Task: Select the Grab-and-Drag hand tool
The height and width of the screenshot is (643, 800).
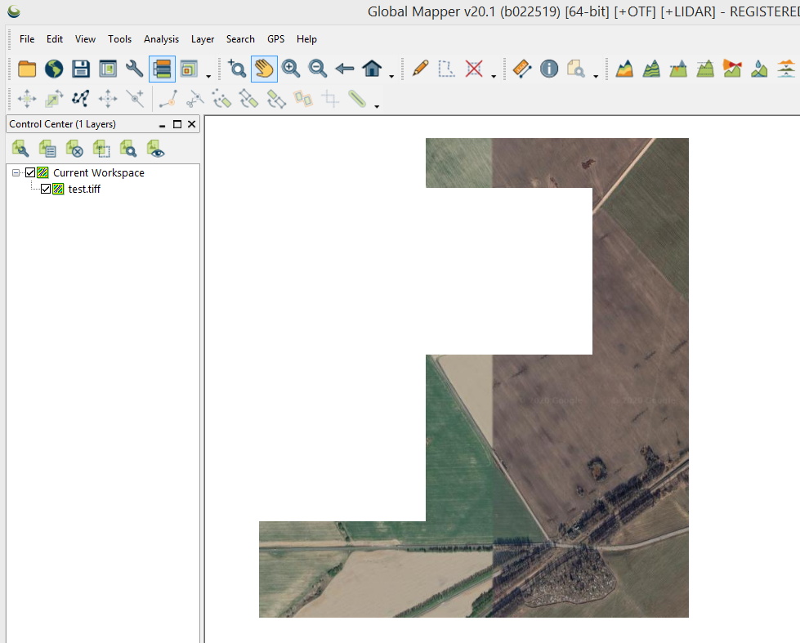Action: (x=264, y=69)
